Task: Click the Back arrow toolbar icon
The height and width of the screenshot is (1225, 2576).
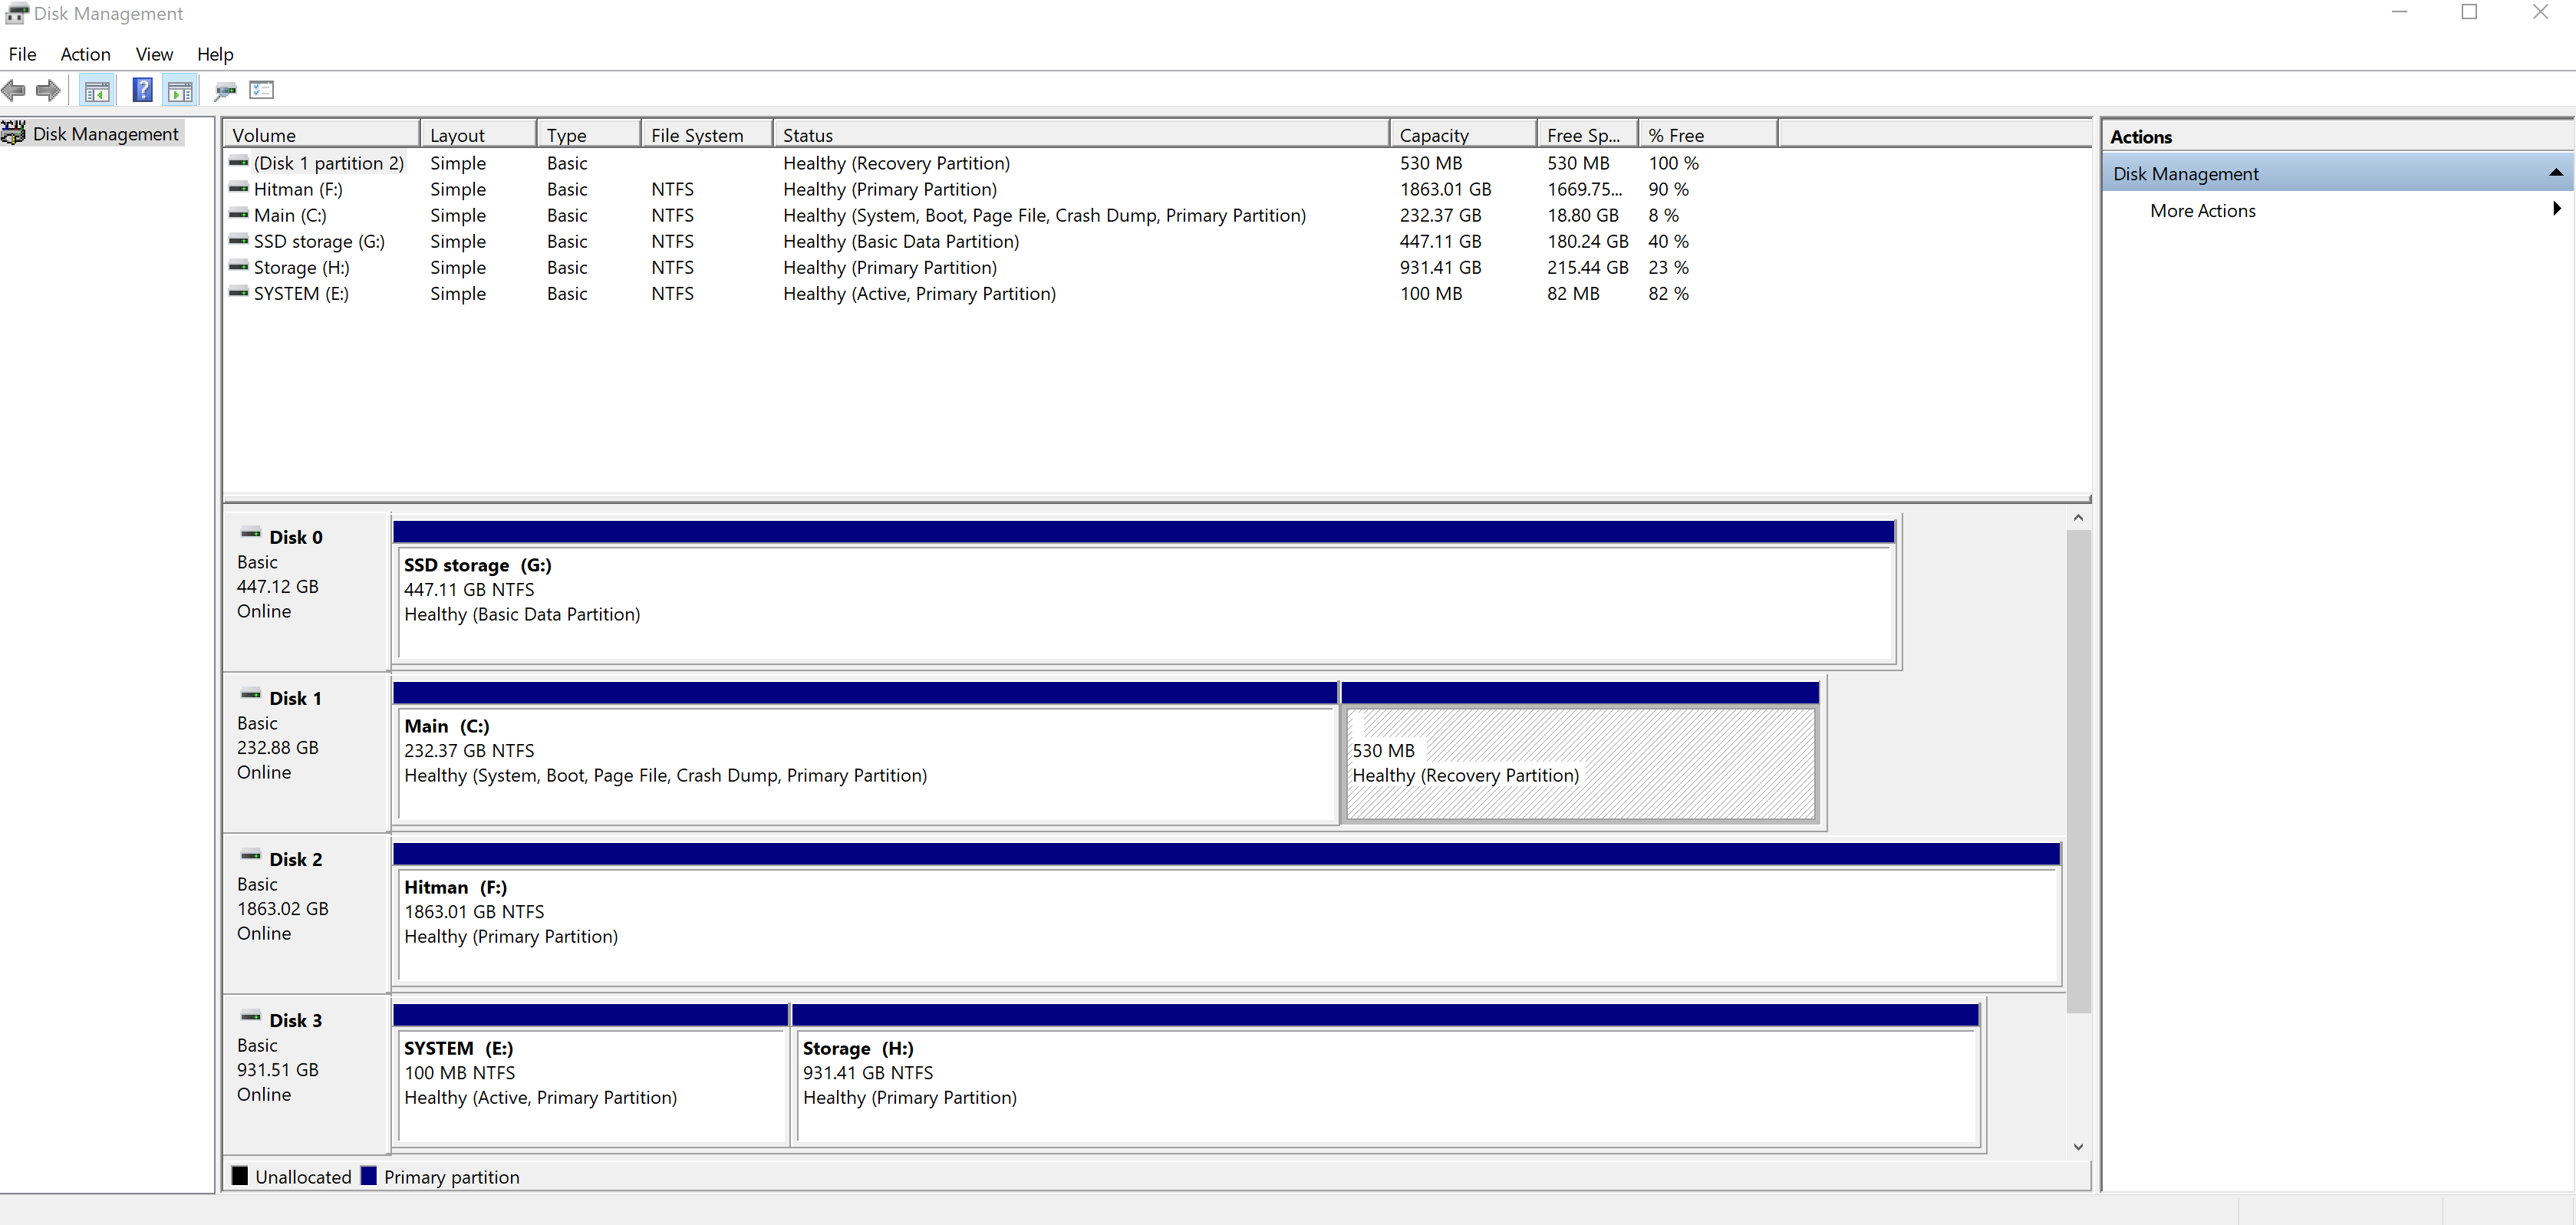Action: (14, 91)
